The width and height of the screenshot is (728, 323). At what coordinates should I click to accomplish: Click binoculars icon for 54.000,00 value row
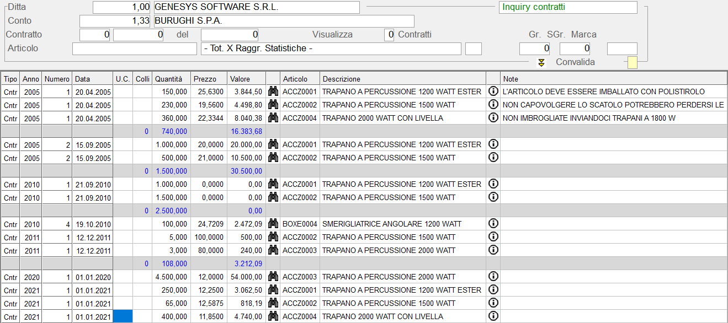273,277
